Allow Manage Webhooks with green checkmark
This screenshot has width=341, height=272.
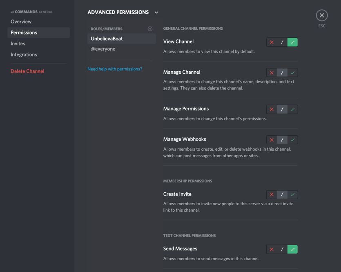click(292, 140)
